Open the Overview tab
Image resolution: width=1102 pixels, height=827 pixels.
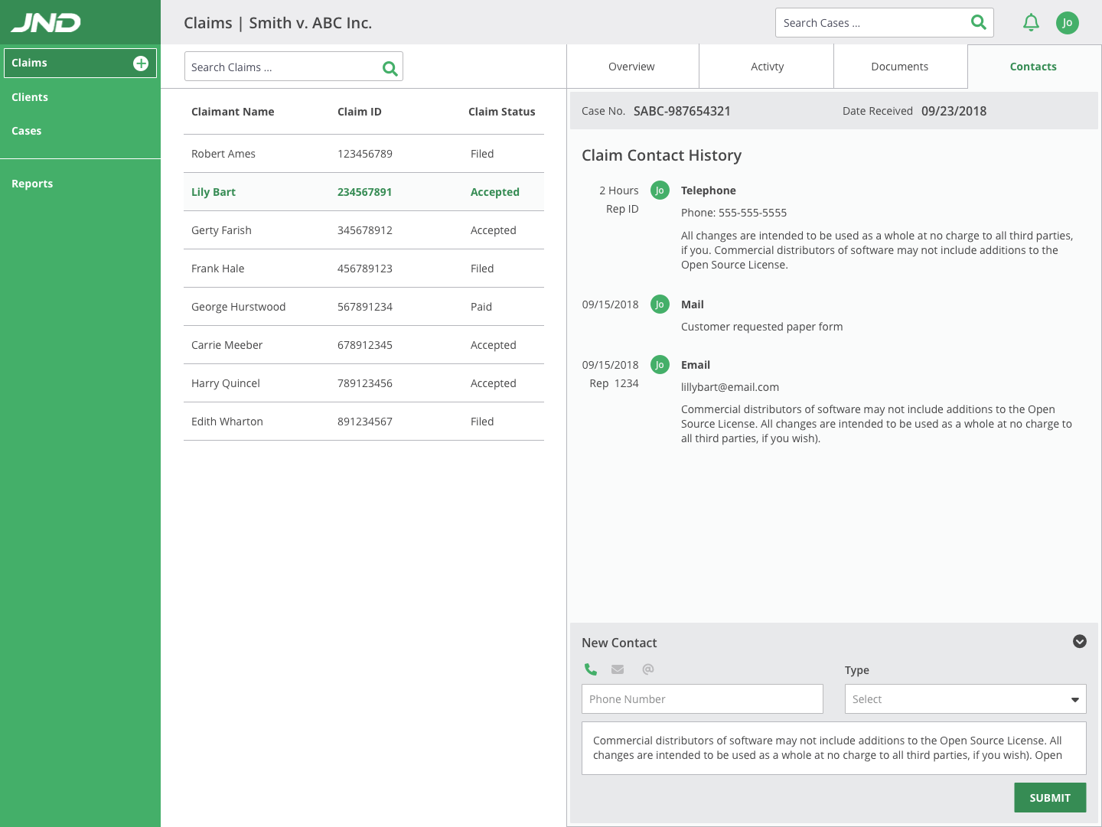coord(631,67)
